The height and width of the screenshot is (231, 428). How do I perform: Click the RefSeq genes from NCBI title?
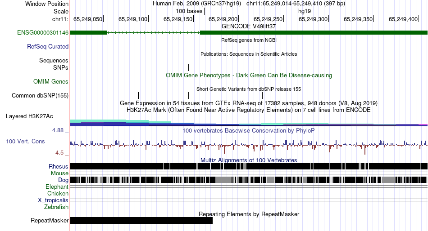pos(249,40)
